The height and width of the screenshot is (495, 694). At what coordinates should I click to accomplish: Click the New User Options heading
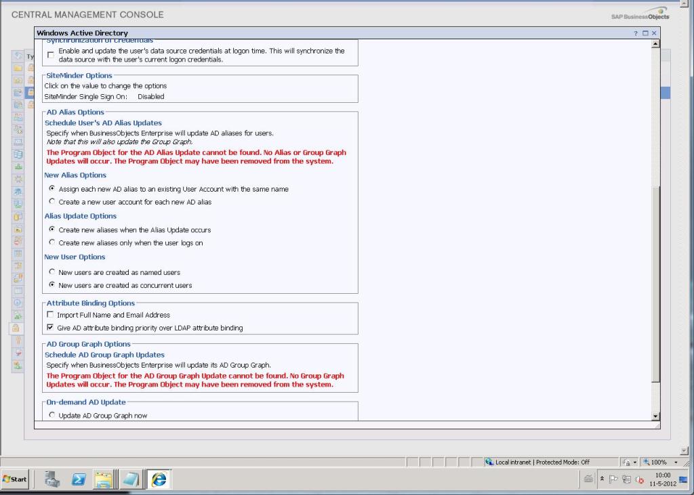tap(75, 257)
